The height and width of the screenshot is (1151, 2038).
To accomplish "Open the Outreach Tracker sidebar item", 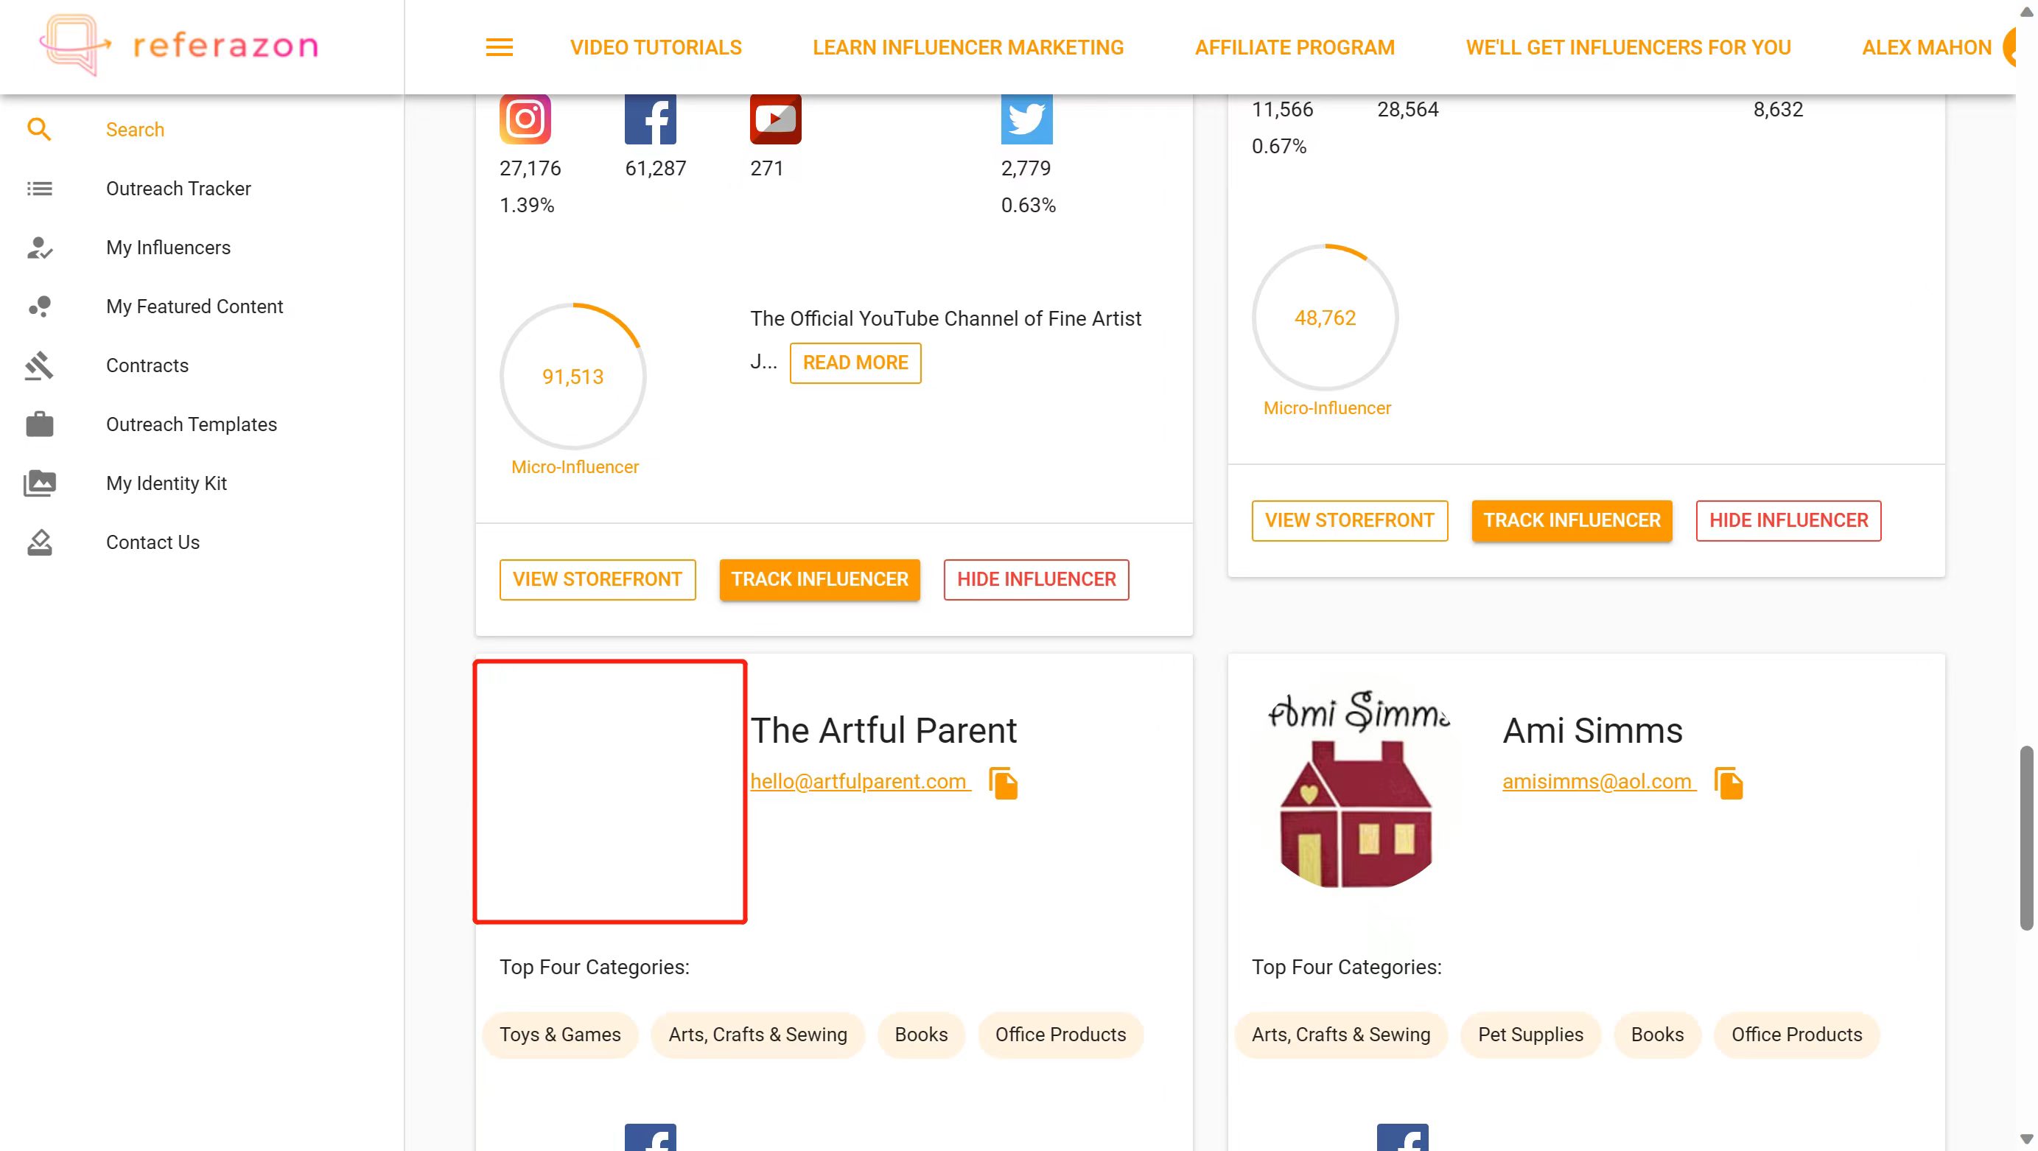I will click(x=178, y=189).
